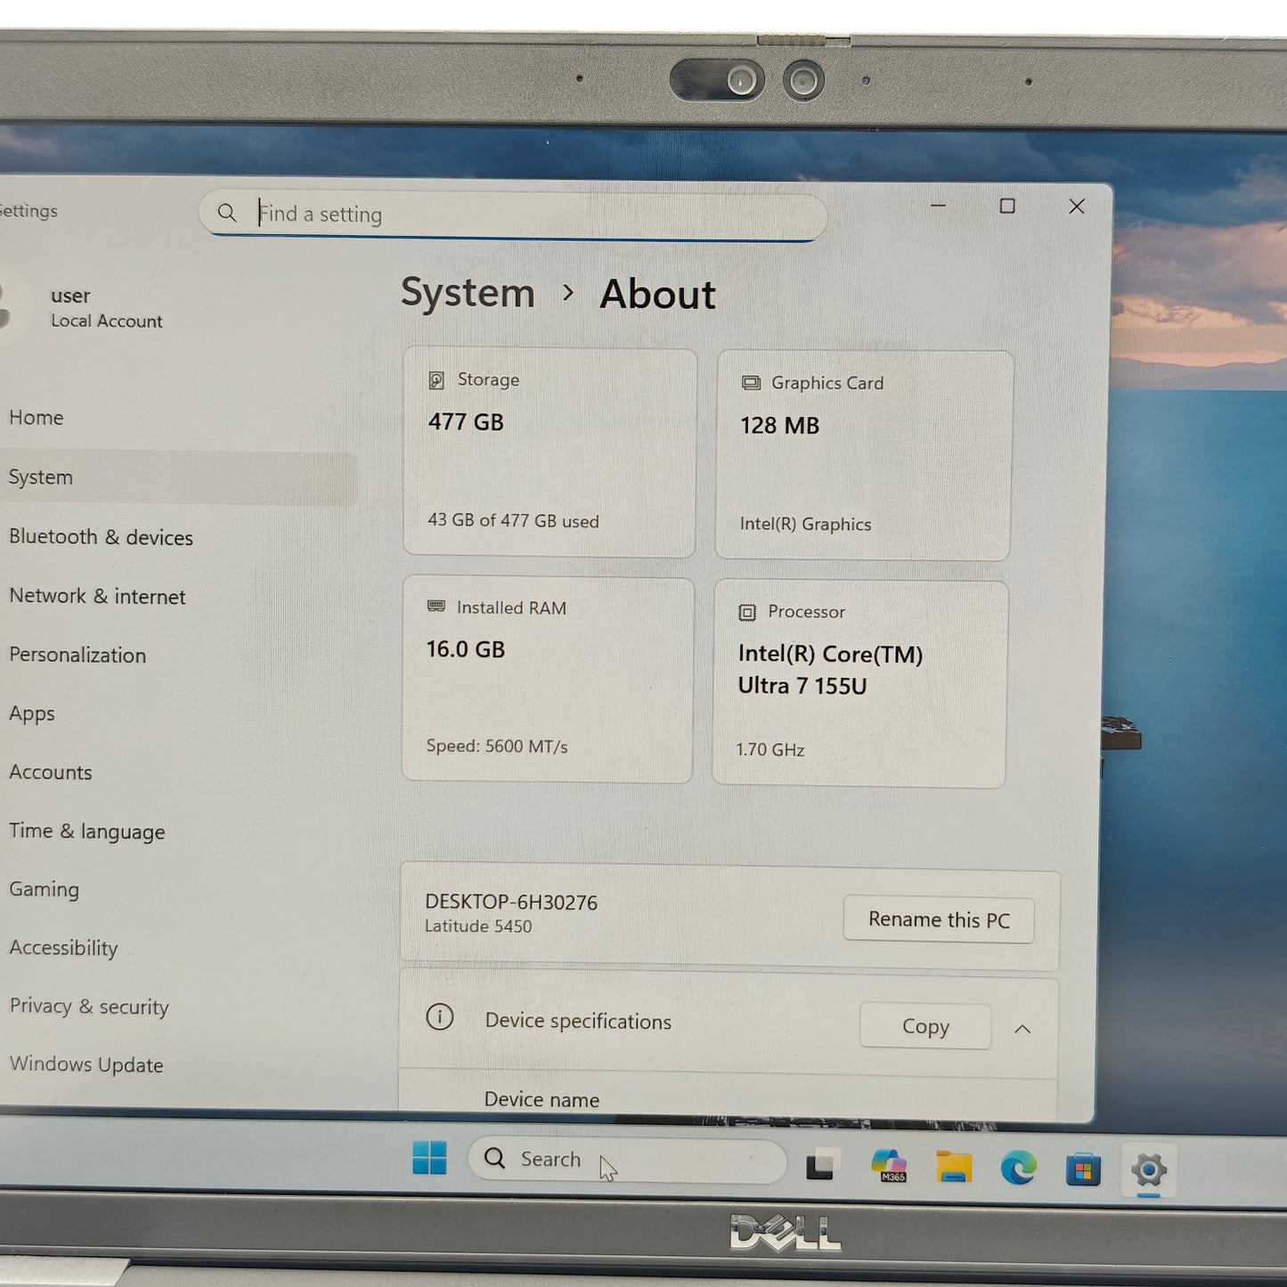Click the Rename this PC button
The height and width of the screenshot is (1287, 1287).
939,919
